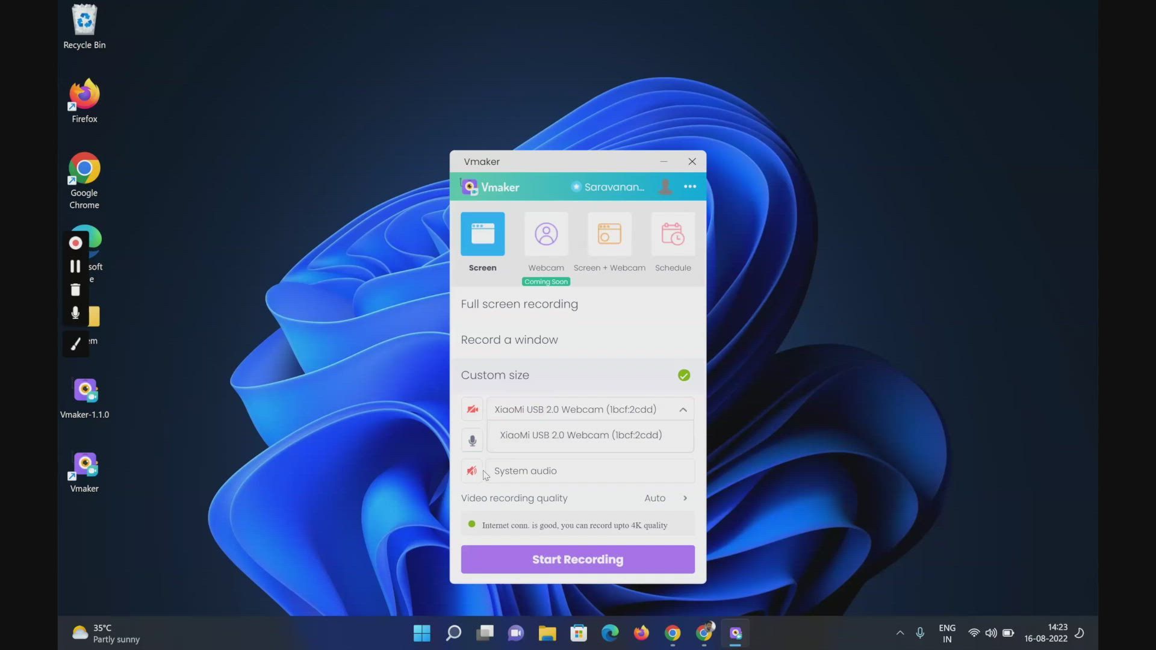Select Record a window option
The width and height of the screenshot is (1156, 650).
[x=509, y=339]
